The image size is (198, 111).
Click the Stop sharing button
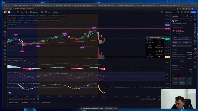coord(109,108)
